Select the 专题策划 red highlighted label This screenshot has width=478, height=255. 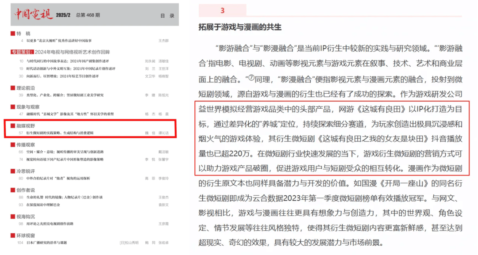[22, 52]
